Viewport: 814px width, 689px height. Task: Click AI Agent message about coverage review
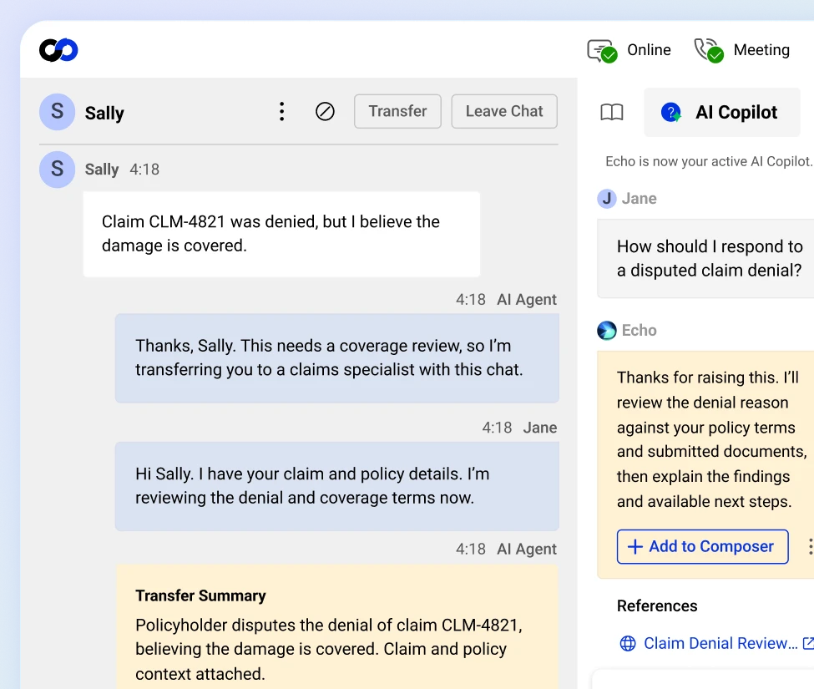click(337, 357)
